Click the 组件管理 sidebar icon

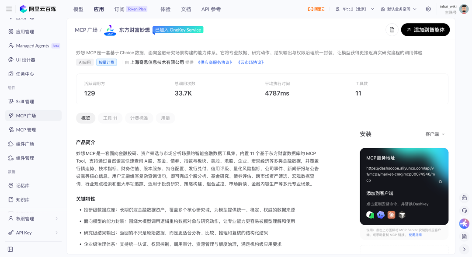(x=11, y=158)
